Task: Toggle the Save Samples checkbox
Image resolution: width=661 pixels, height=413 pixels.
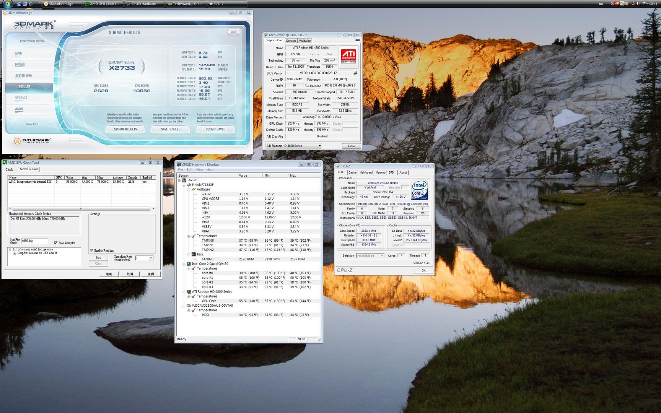Action: [x=56, y=243]
